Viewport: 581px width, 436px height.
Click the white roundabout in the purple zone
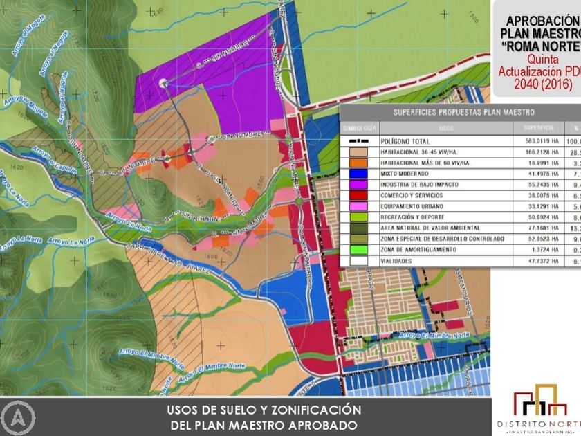click(x=163, y=83)
